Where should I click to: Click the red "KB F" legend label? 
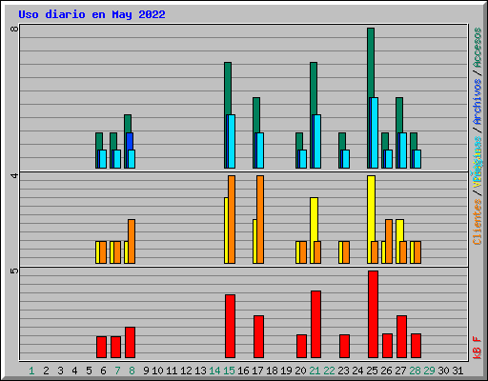(478, 348)
